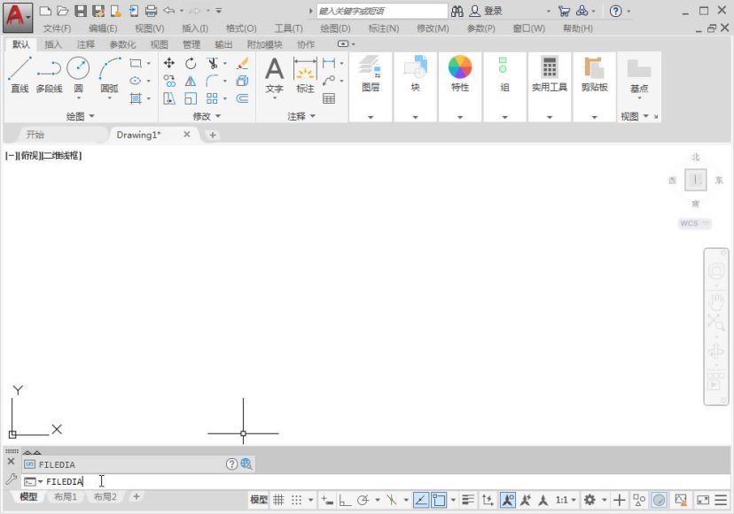Click the ViewCube top face

click(x=696, y=180)
